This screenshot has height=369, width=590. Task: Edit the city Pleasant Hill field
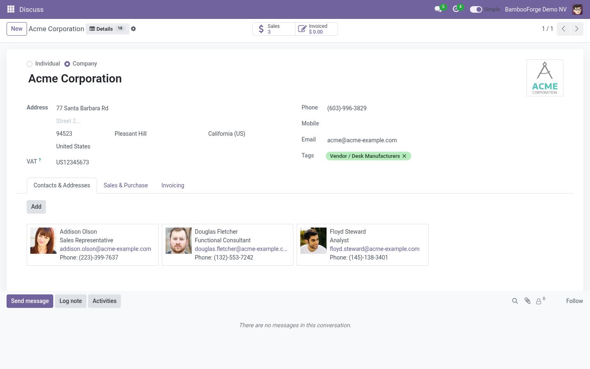(x=159, y=134)
